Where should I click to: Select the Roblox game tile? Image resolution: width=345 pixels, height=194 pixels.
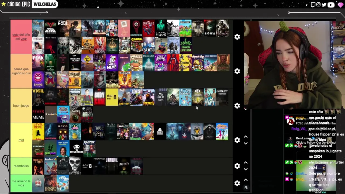[123, 131]
